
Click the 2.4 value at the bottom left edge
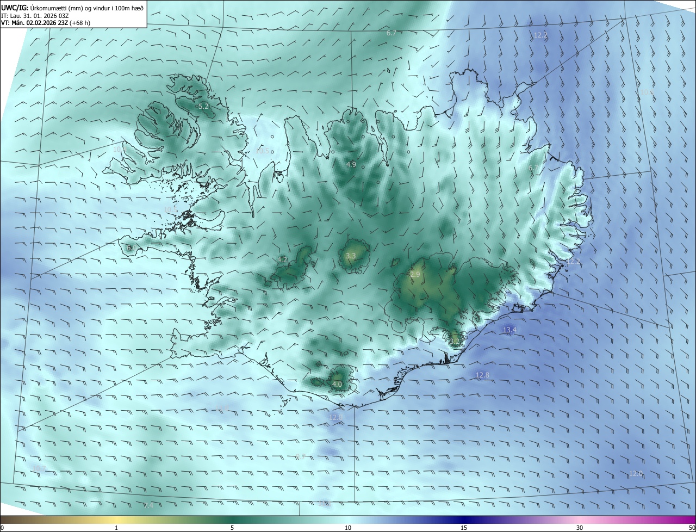(x=148, y=505)
